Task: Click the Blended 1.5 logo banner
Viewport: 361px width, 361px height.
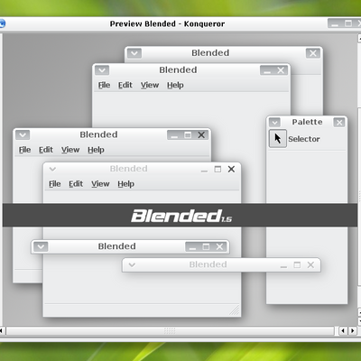Action: [180, 215]
